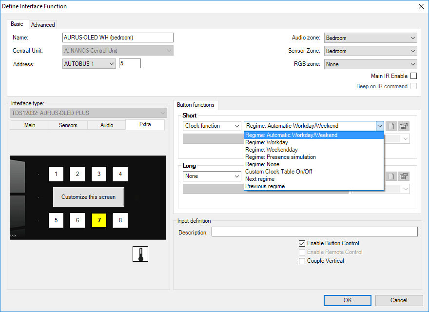Screen dimensions: 429x312
Task: Enable the Main IR Enable checkbox
Action: tap(413, 76)
